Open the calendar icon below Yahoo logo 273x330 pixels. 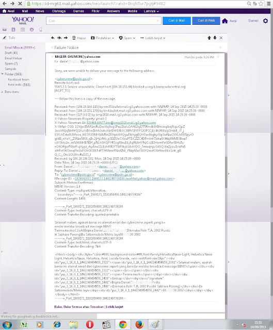(23, 30)
